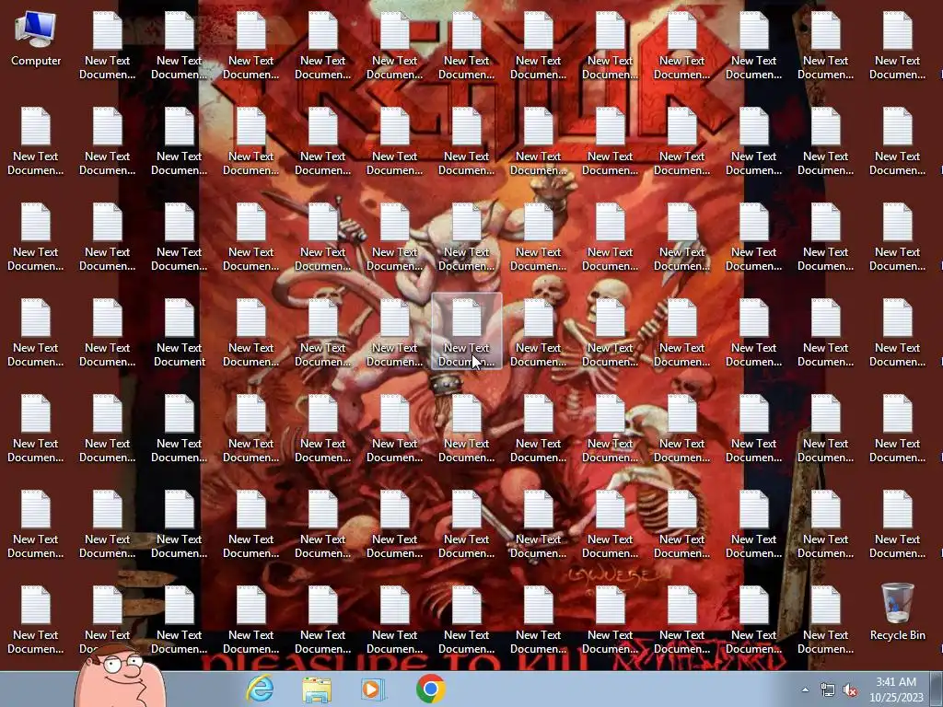Open Internet Explorer from the taskbar
The height and width of the screenshot is (707, 943).
tap(260, 689)
